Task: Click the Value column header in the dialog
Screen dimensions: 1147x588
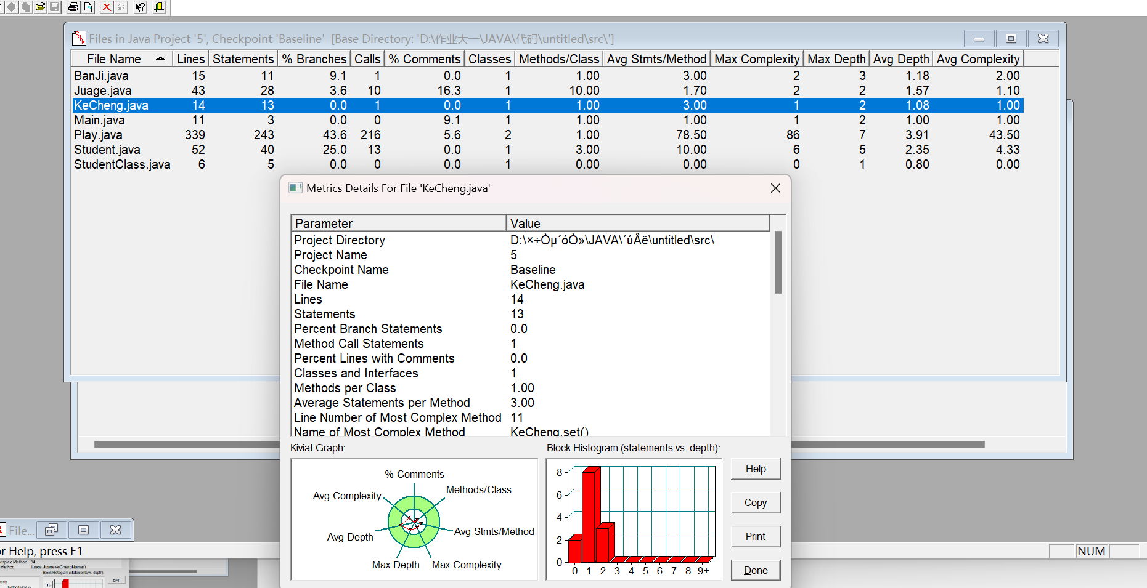Action: click(x=638, y=223)
